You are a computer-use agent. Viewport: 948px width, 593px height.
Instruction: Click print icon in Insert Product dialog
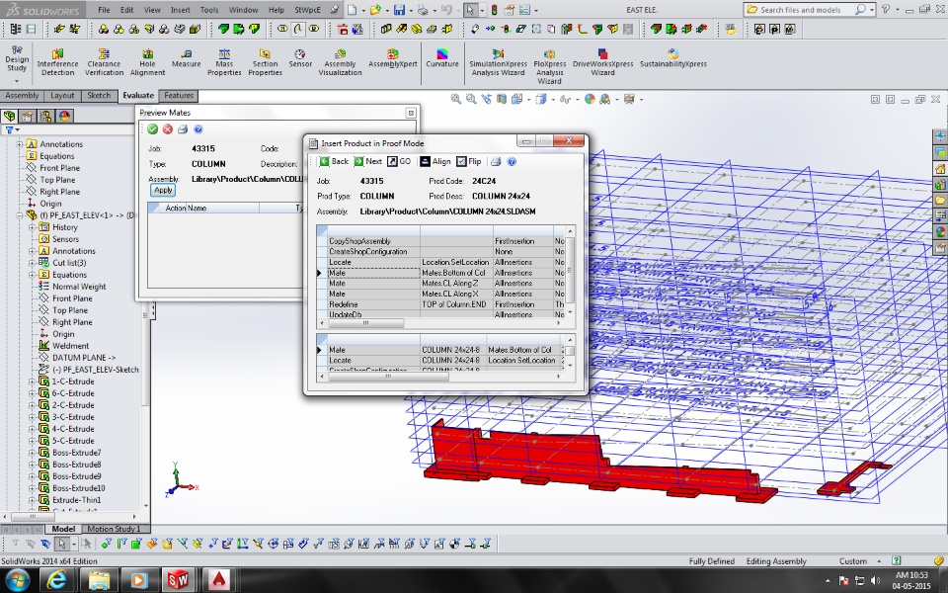coord(496,161)
